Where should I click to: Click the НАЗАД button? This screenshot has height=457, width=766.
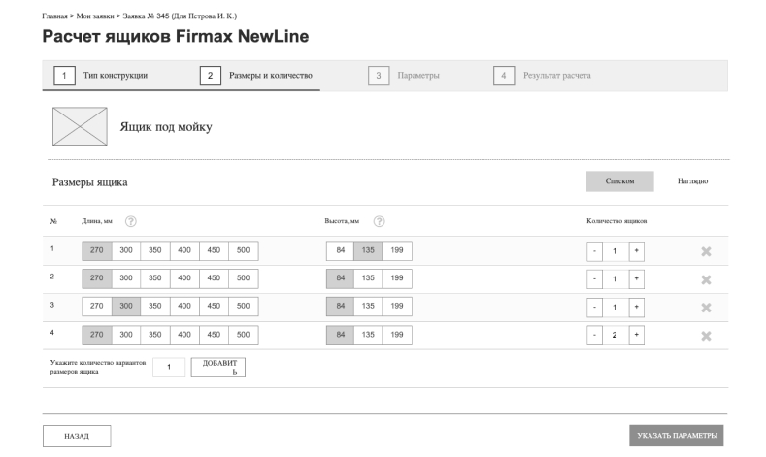(77, 436)
